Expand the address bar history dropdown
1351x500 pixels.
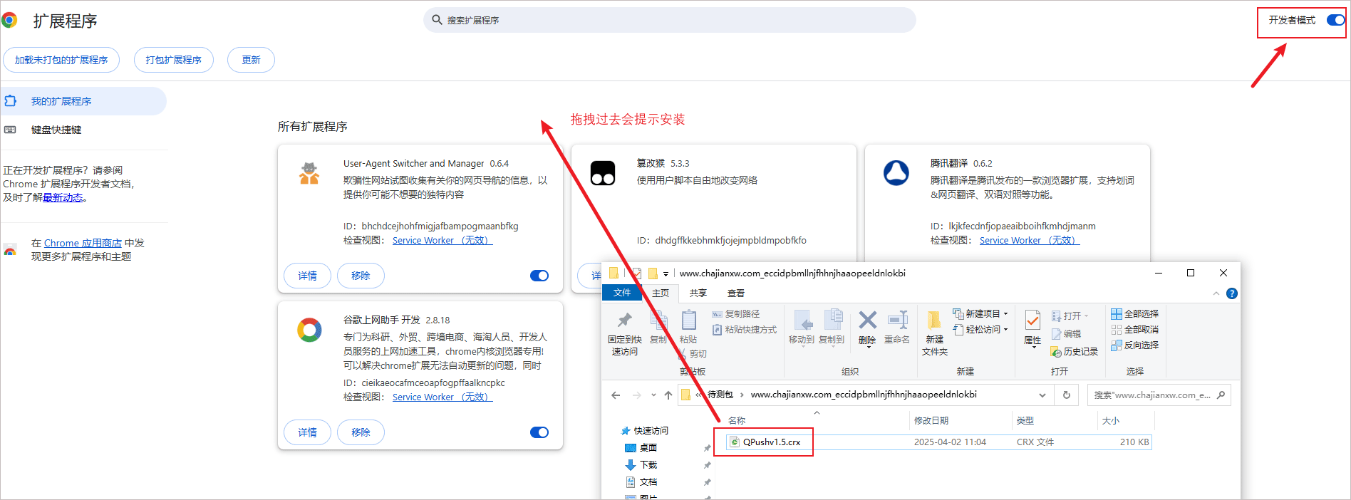point(1042,395)
